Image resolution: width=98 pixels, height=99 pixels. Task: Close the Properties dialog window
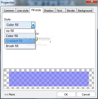coord(92,1)
